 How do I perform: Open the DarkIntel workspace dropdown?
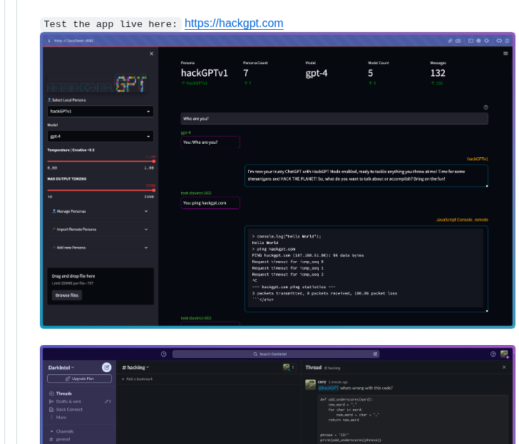pos(61,368)
